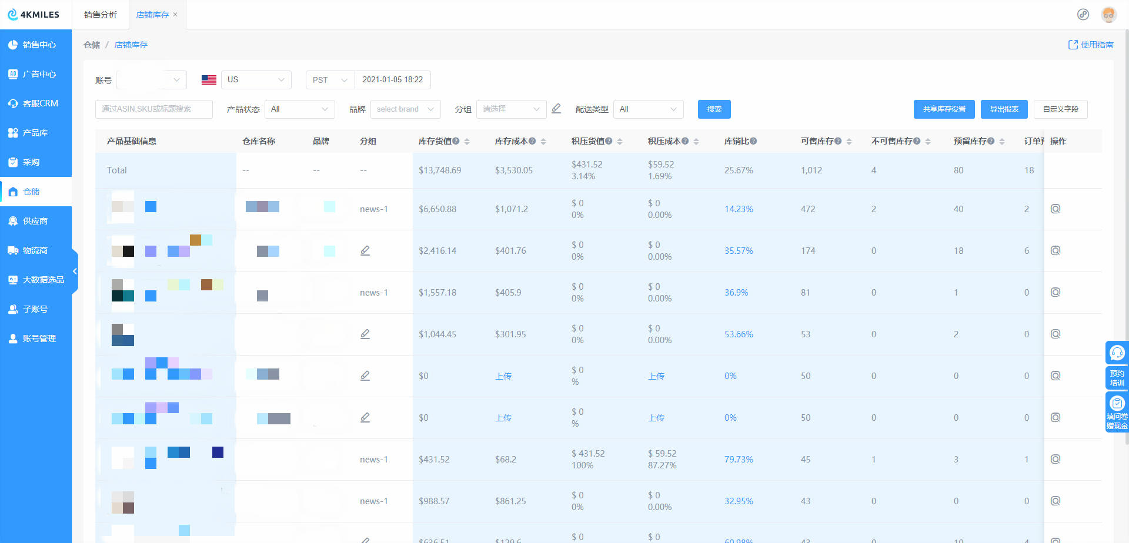Viewport: 1129px width, 543px height.
Task: Collapse the sidebar with arrow handle
Action: click(x=75, y=271)
